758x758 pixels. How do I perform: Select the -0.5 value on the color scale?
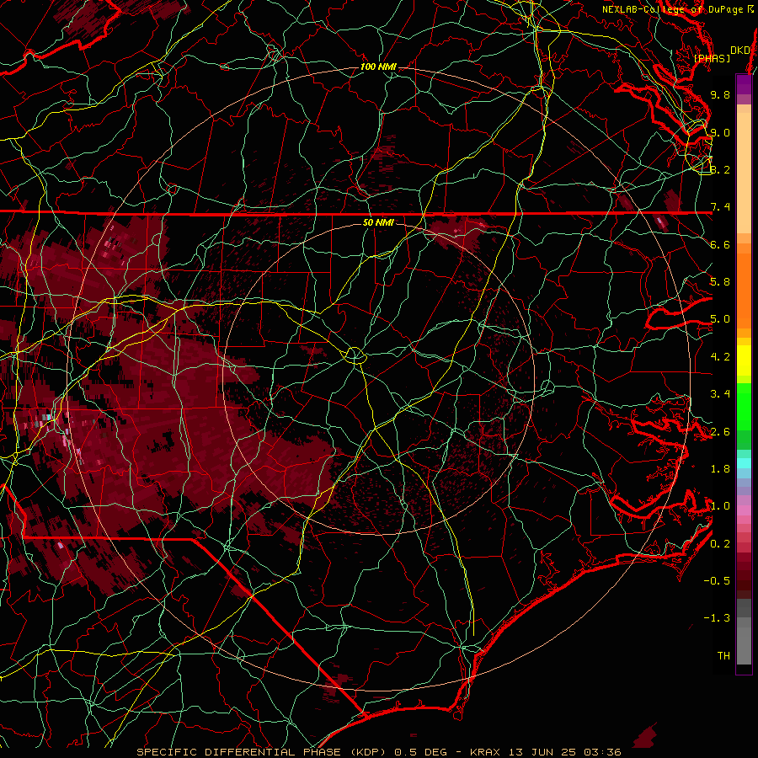pos(717,581)
